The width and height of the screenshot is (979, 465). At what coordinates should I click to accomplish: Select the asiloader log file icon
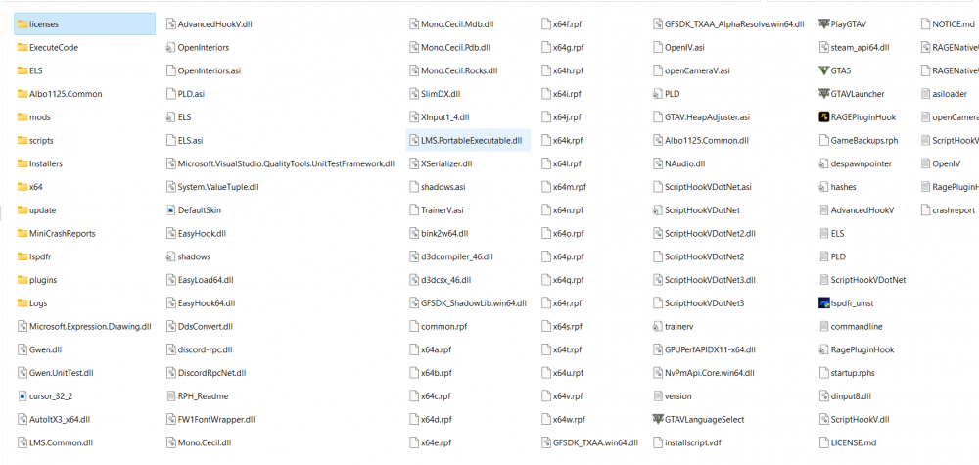926,94
